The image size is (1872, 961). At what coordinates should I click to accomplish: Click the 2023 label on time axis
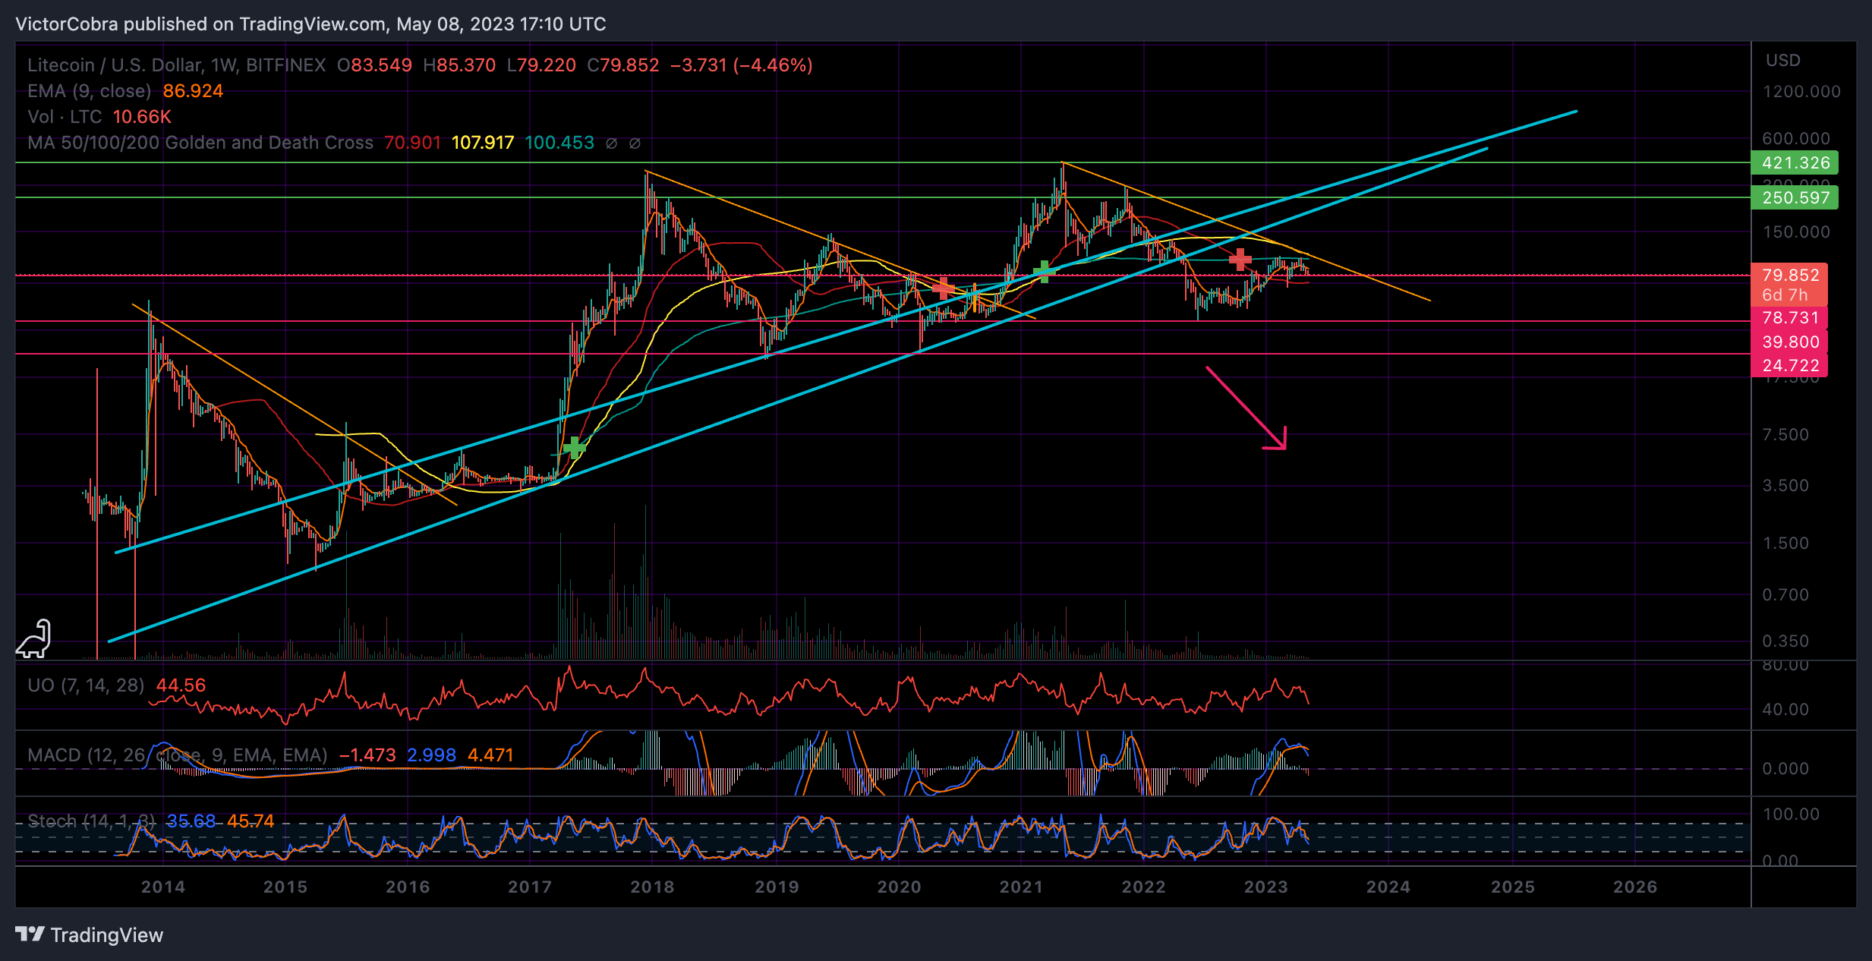coord(1266,887)
